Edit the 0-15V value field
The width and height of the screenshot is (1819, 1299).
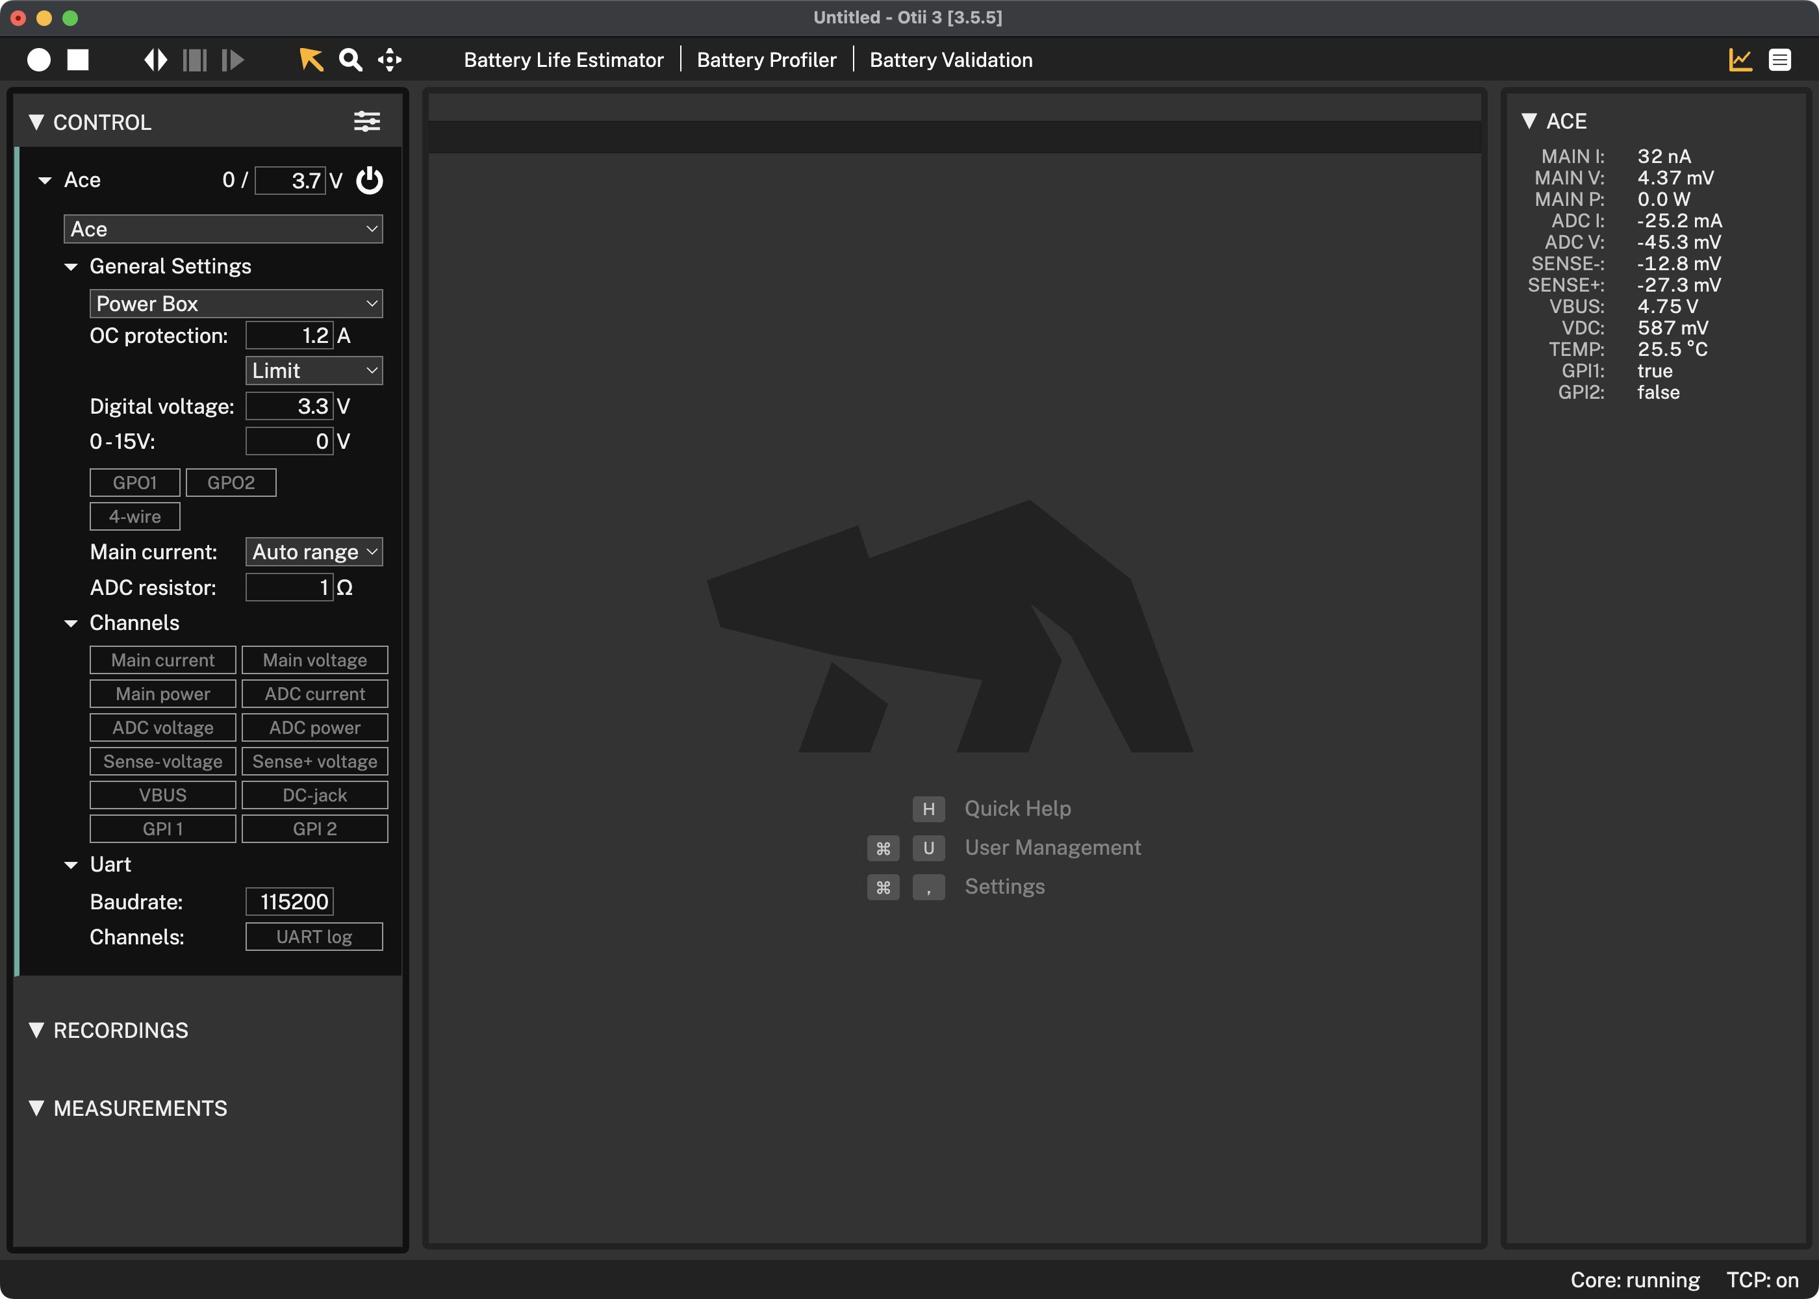point(290,442)
